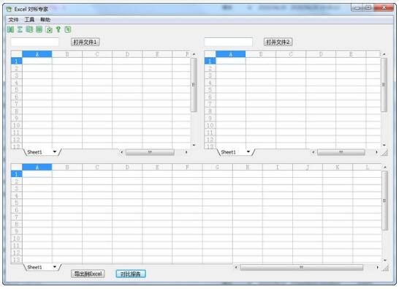The width and height of the screenshot is (399, 289).
Task: Click select-all corner of bottom grid
Action: point(17,168)
